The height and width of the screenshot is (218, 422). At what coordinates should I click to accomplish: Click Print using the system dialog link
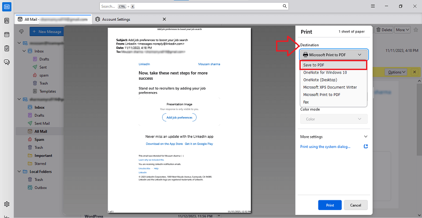[x=325, y=147]
